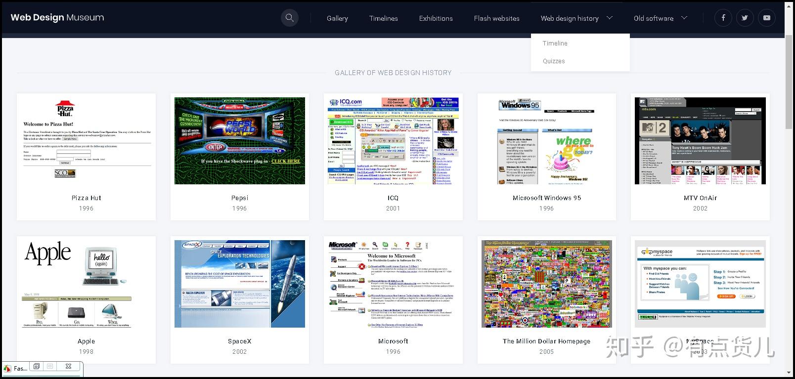Open the Apple website thumbnail
The width and height of the screenshot is (795, 379).
pyautogui.click(x=87, y=284)
